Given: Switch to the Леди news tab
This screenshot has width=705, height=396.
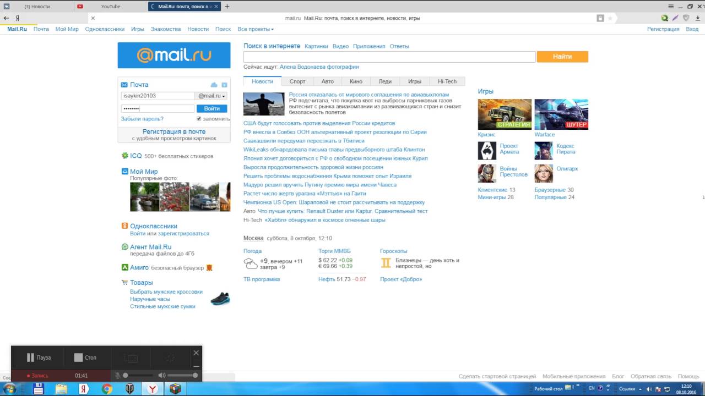Looking at the screenshot, I should click(x=385, y=81).
